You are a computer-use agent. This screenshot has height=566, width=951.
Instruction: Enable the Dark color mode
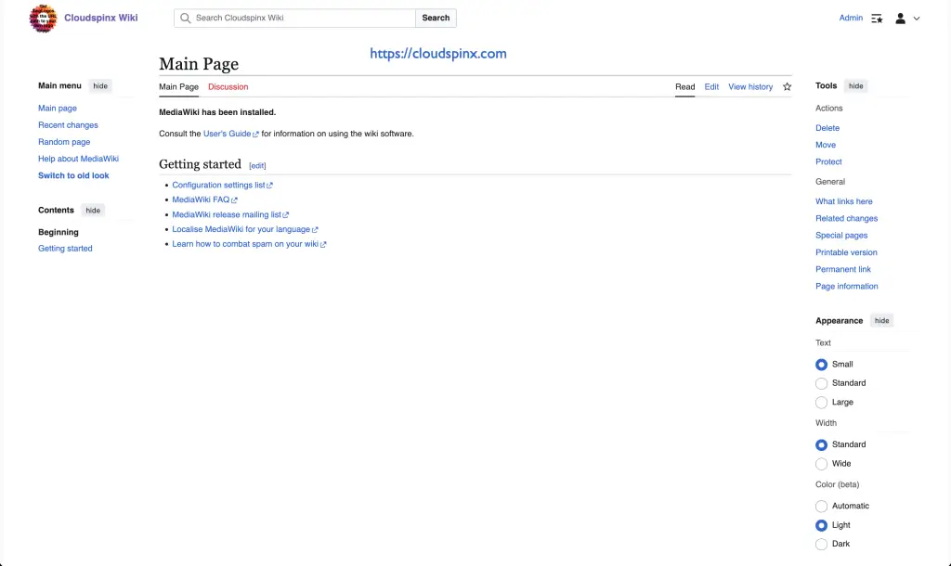[821, 545]
